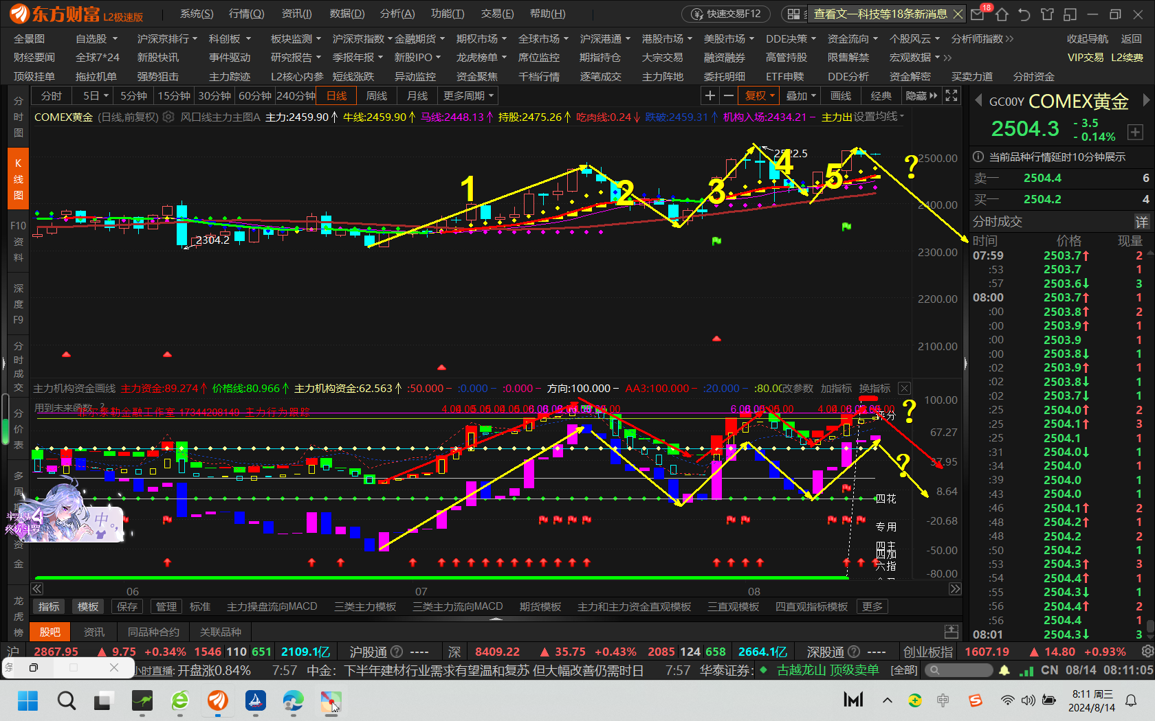Click the 收起导航 link
The height and width of the screenshot is (721, 1155).
[x=1088, y=39]
